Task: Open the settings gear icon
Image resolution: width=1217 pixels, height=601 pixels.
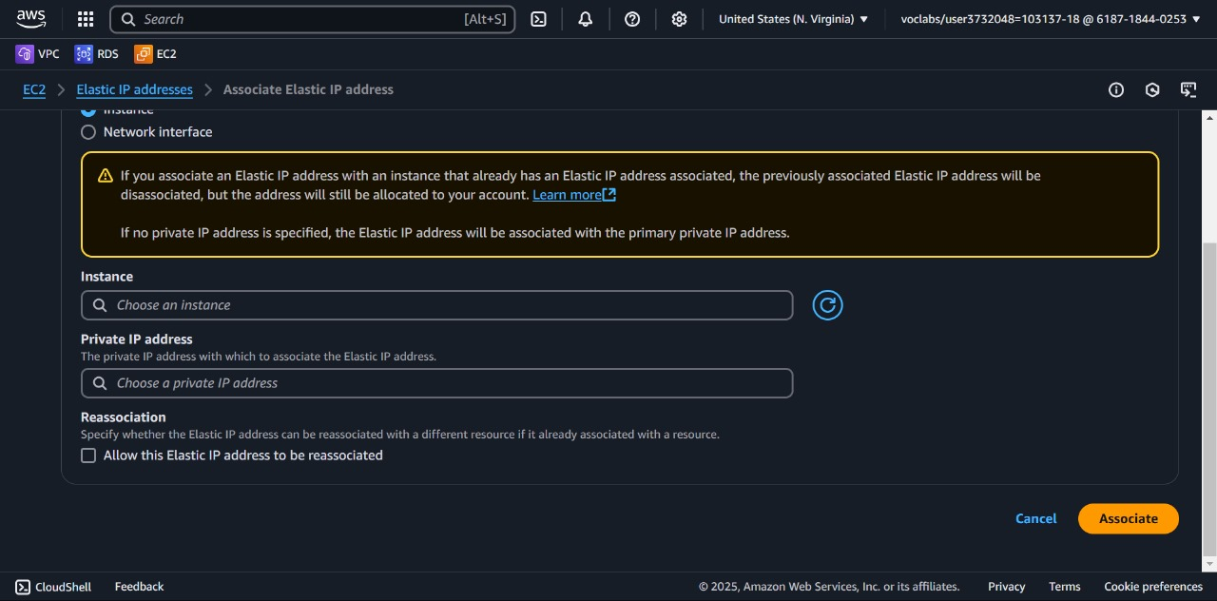Action: click(679, 19)
